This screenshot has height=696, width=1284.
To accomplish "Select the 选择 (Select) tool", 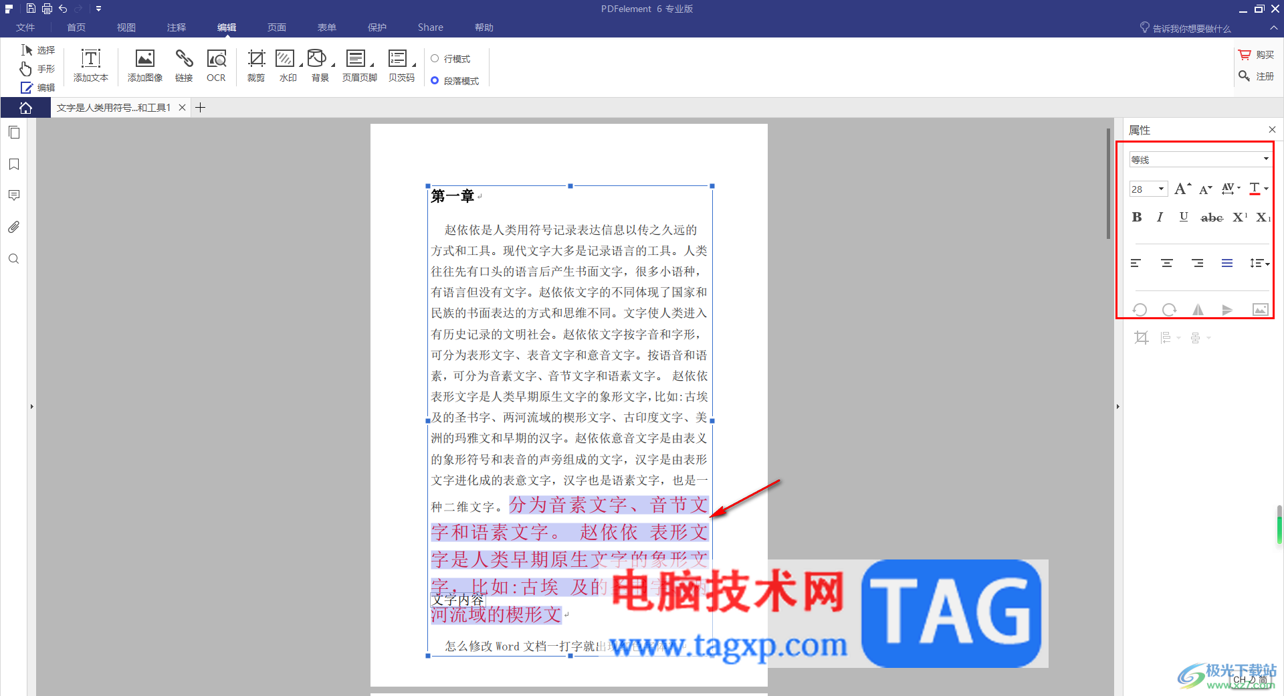I will (x=38, y=50).
